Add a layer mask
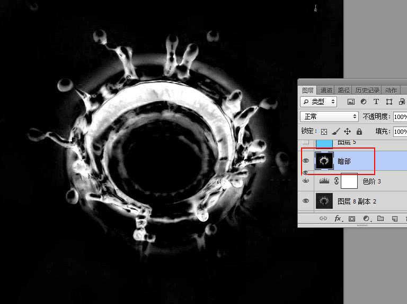Viewport: 407px width, 304px height. coord(352,218)
